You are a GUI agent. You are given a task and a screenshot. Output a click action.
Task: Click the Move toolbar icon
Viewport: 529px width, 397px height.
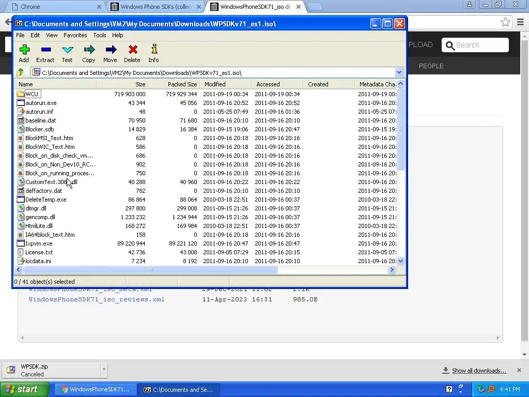tap(111, 50)
